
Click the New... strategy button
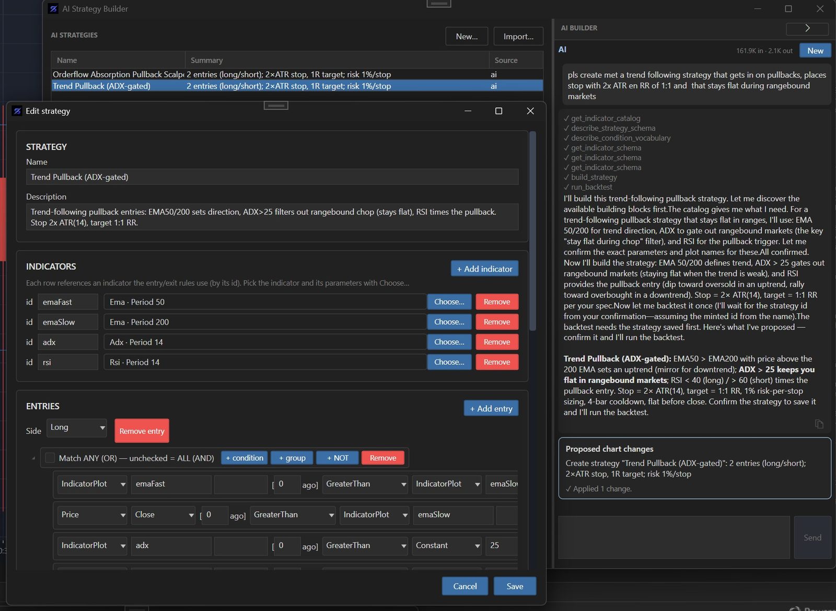tap(467, 37)
